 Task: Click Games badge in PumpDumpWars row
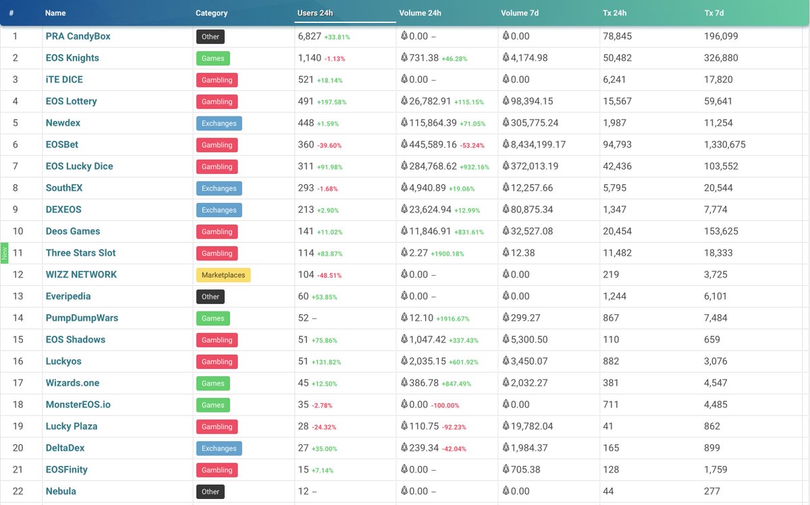point(213,318)
